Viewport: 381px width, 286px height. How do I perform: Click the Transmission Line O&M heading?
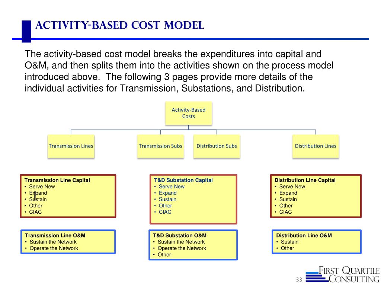(55, 235)
